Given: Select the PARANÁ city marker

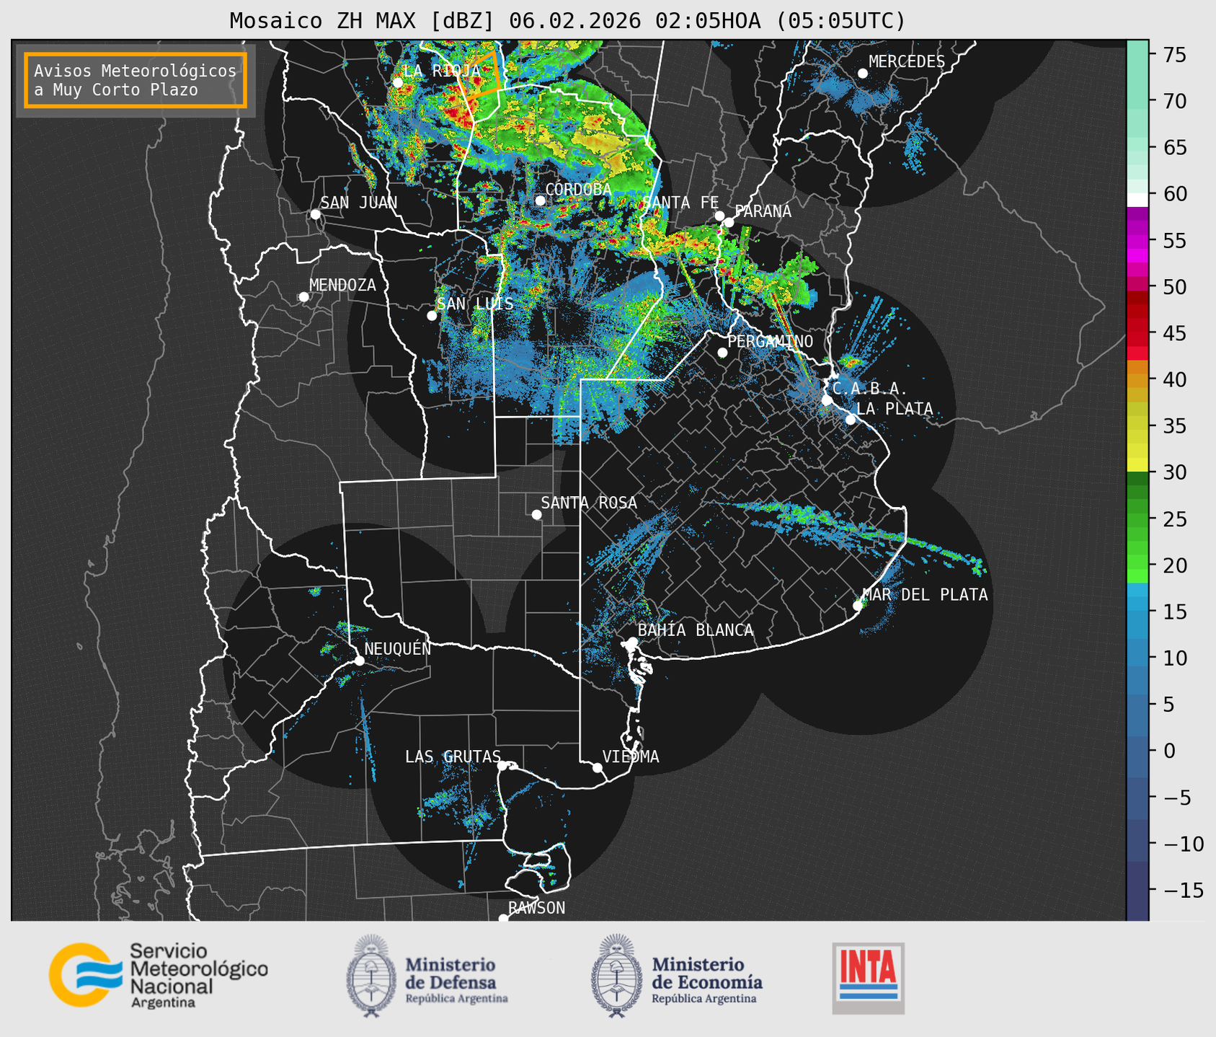Looking at the screenshot, I should point(729,223).
